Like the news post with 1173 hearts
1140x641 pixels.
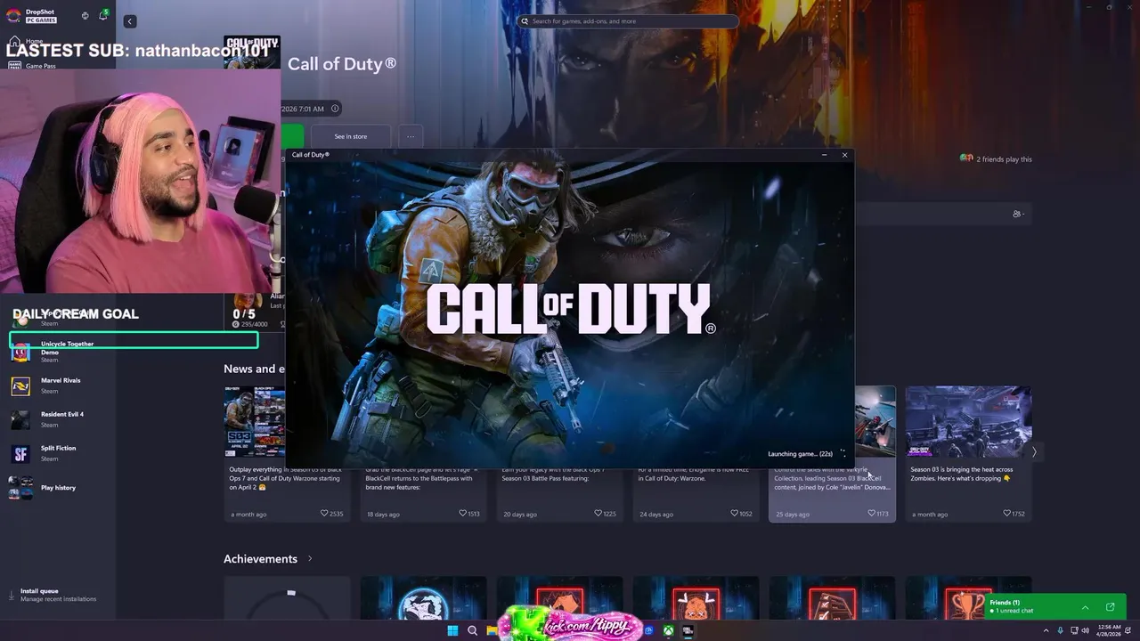point(877,514)
